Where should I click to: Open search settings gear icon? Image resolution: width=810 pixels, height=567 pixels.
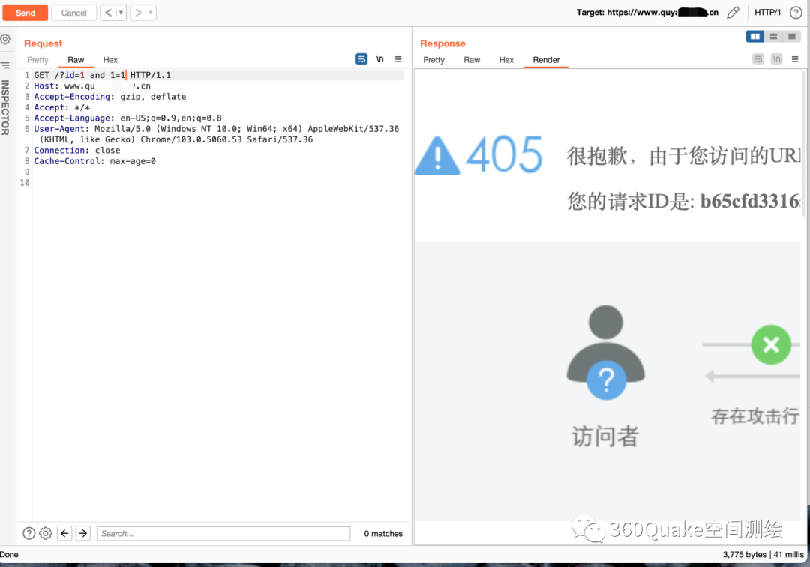pyautogui.click(x=46, y=533)
